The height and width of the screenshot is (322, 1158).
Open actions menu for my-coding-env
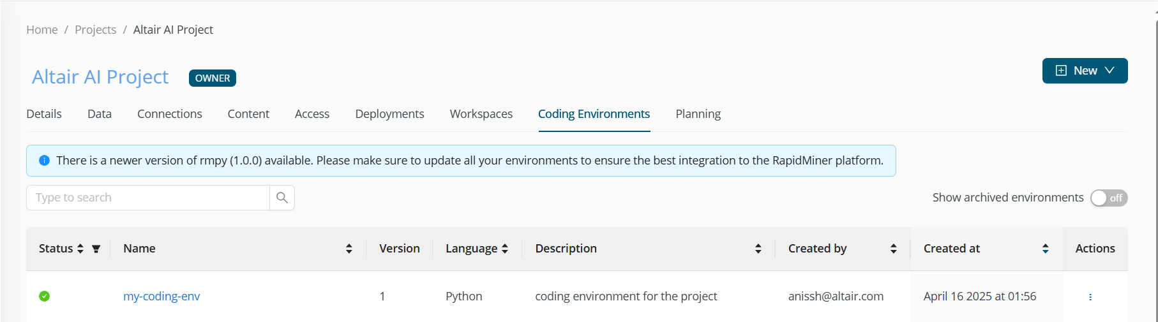(1090, 296)
